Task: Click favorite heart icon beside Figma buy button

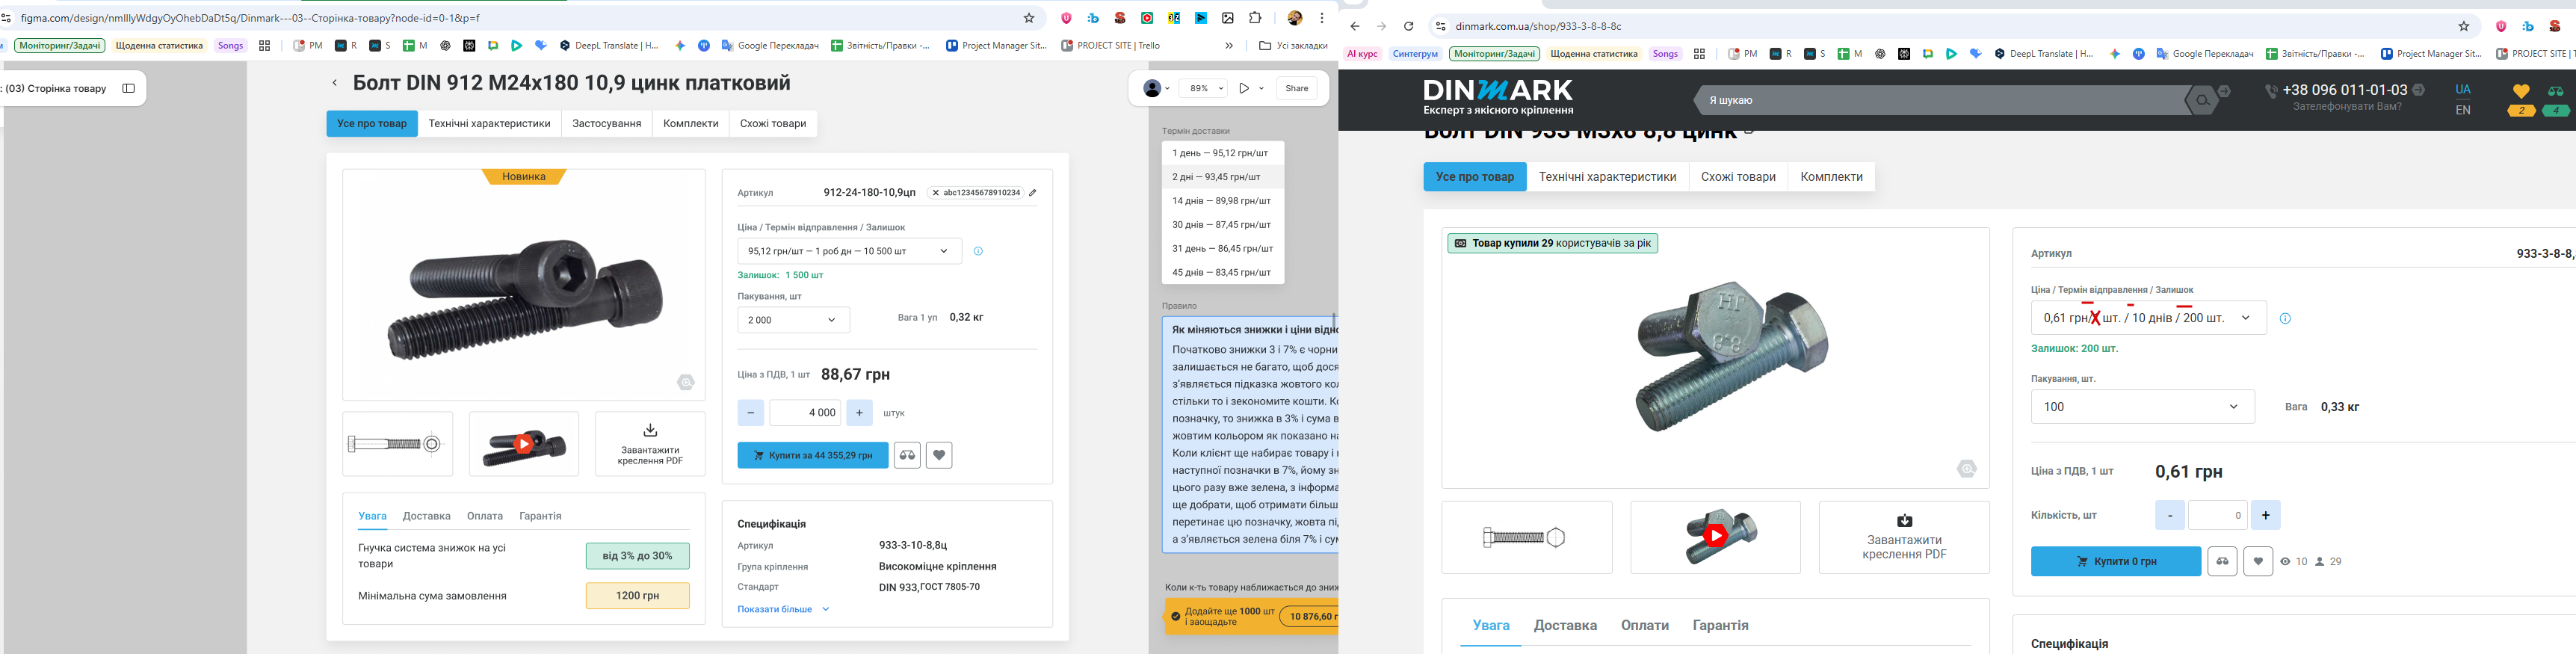Action: click(x=939, y=455)
